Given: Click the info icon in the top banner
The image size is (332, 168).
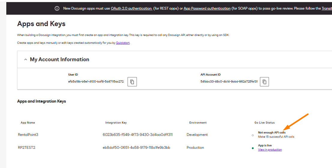Looking at the screenshot, I should (57, 8).
